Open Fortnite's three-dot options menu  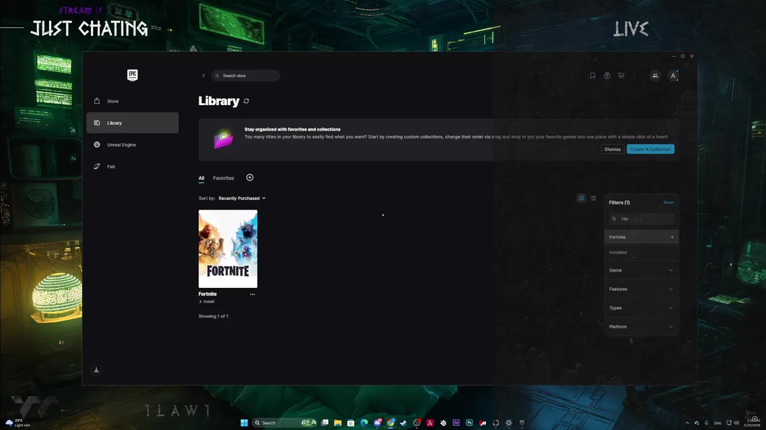253,294
